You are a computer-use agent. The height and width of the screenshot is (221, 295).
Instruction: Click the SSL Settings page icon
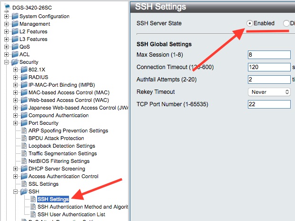tap(24, 184)
